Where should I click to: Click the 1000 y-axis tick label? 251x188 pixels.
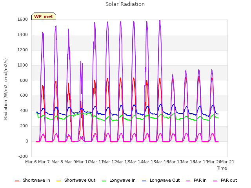[x=23, y=65]
